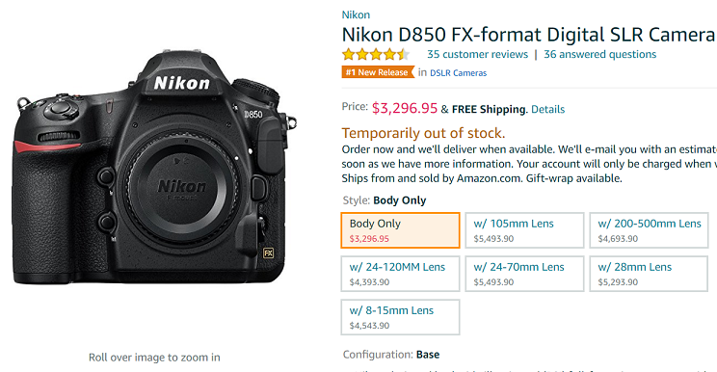The image size is (717, 372).
Task: Click the Nikon D850 camera product image
Action: 154,167
